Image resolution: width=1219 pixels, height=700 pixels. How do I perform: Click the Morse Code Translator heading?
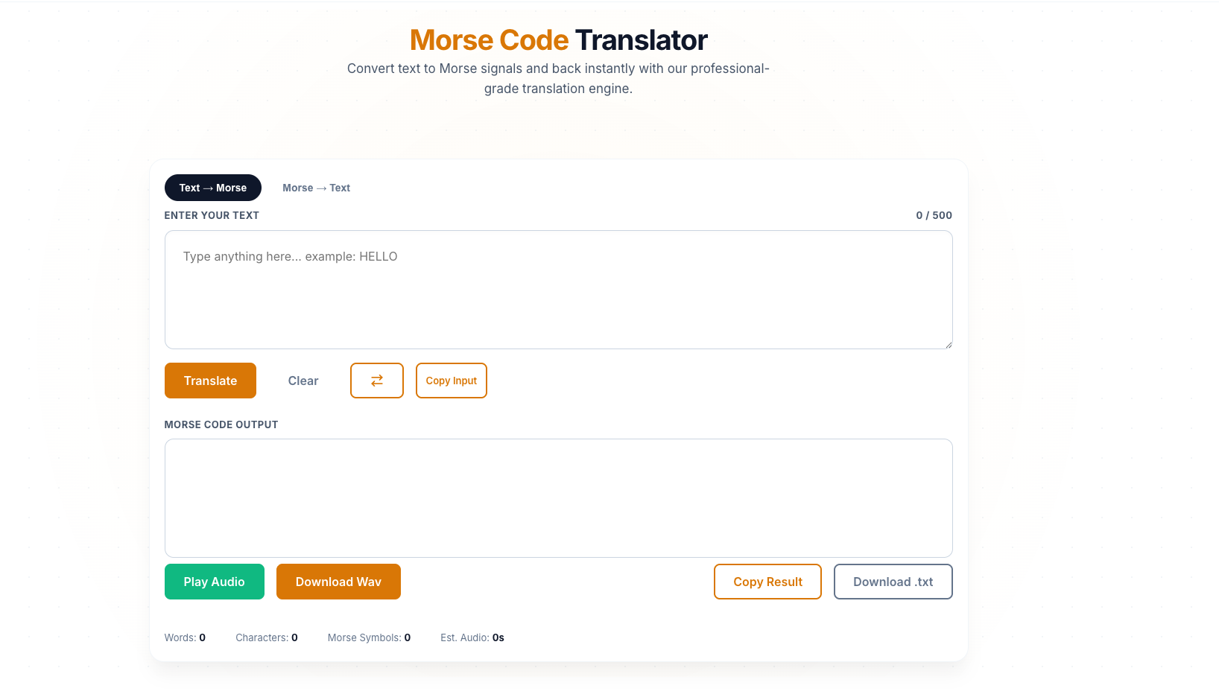[558, 39]
